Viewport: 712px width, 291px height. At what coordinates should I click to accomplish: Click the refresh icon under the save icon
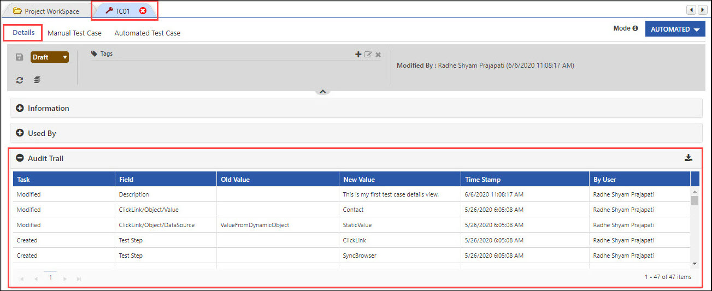click(20, 80)
